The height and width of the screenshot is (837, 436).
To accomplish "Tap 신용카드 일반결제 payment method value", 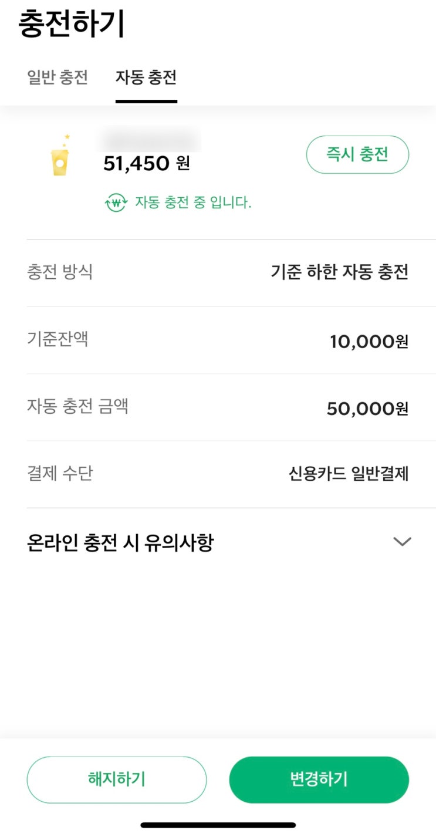I will pyautogui.click(x=348, y=474).
